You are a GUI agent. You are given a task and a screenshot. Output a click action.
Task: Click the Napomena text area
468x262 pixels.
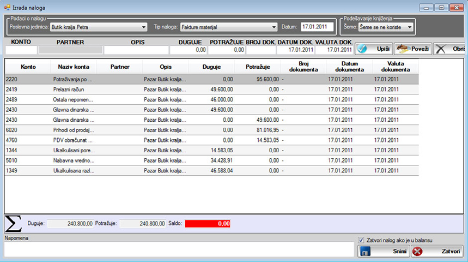[x=179, y=249]
